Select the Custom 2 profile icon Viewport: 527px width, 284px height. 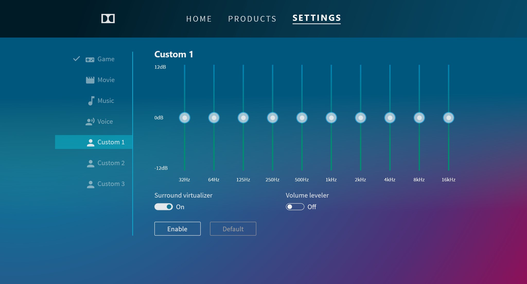click(90, 163)
